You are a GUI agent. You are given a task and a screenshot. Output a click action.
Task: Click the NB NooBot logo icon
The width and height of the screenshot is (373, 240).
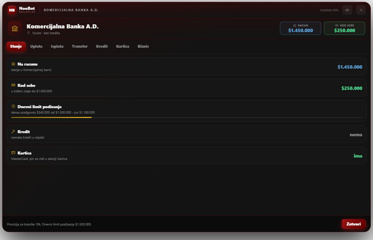12,10
